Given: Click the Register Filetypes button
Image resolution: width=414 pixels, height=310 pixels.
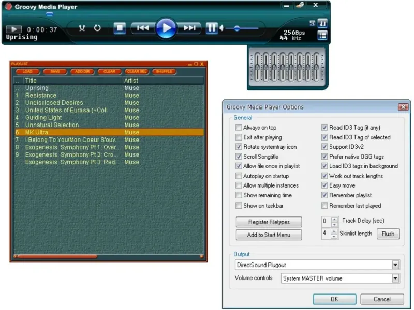Looking at the screenshot, I should point(269,222).
